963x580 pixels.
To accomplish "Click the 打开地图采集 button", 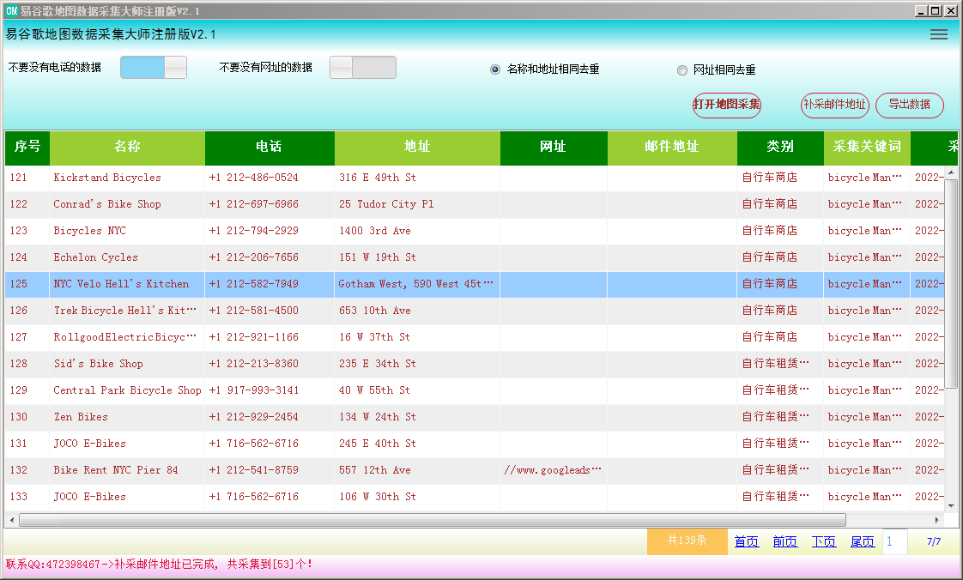I will pyautogui.click(x=727, y=105).
